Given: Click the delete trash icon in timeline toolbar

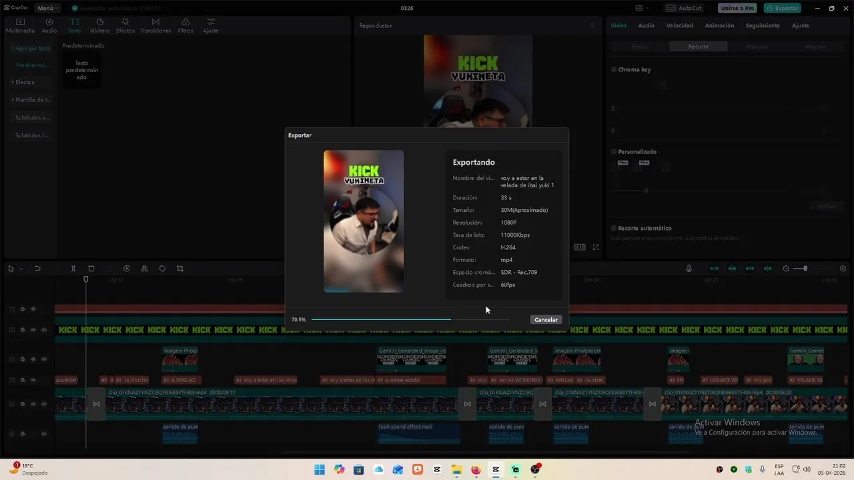Looking at the screenshot, I should coord(91,269).
